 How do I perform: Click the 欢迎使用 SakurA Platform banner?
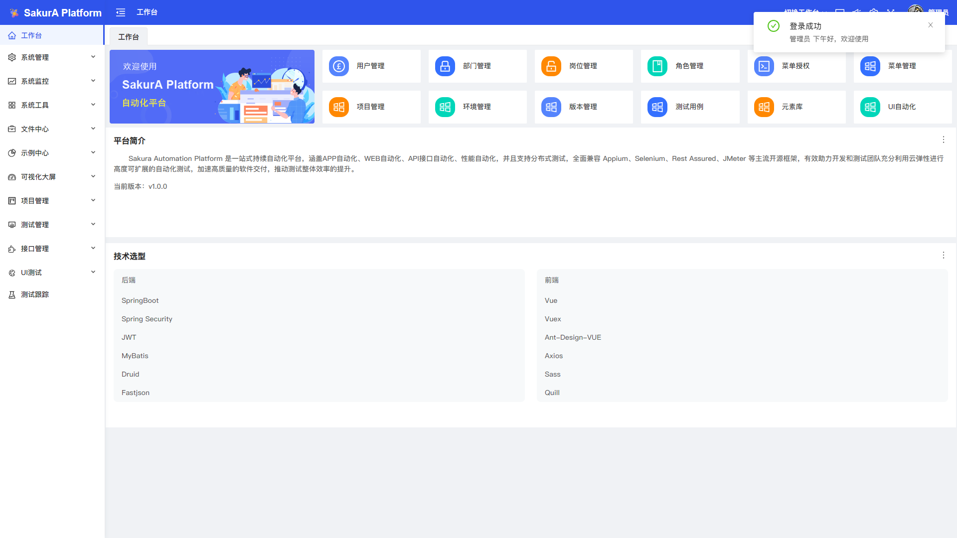coord(212,87)
